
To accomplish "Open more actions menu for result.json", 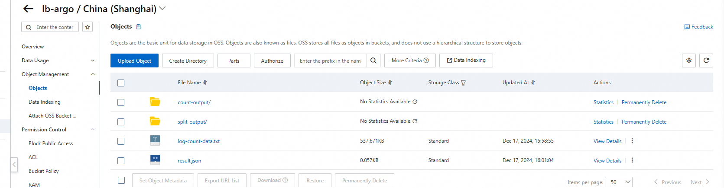I will pos(632,160).
